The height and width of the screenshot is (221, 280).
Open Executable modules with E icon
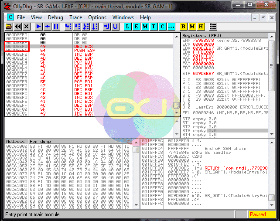pyautogui.click(x=136, y=27)
